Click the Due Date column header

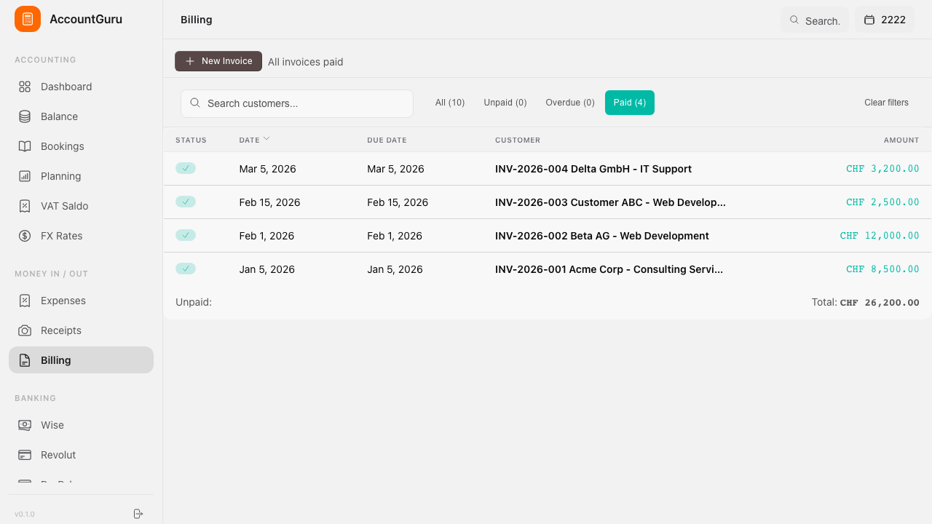pyautogui.click(x=387, y=140)
